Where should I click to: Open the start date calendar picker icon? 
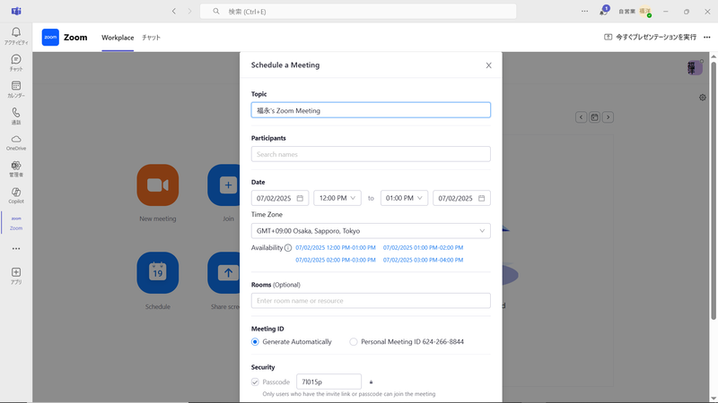pyautogui.click(x=300, y=198)
